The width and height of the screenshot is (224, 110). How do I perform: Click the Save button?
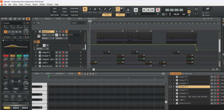[55, 8]
